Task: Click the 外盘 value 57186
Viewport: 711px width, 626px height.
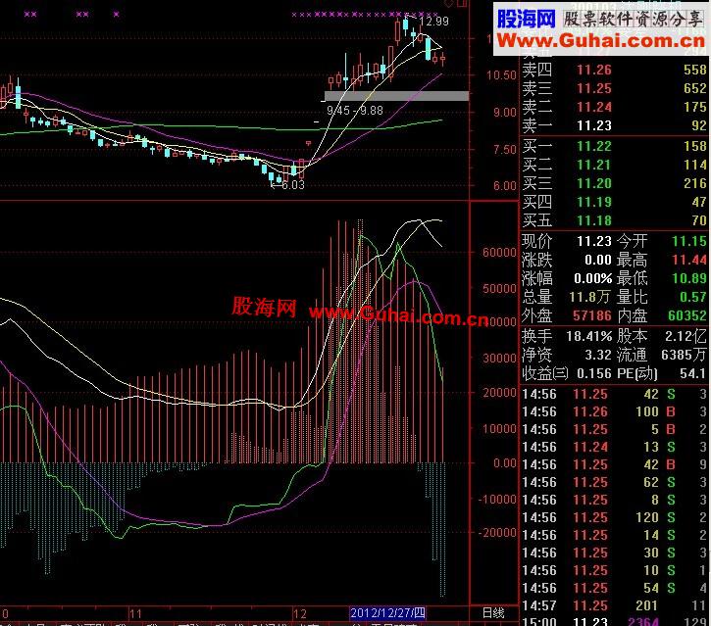Action: 592,315
